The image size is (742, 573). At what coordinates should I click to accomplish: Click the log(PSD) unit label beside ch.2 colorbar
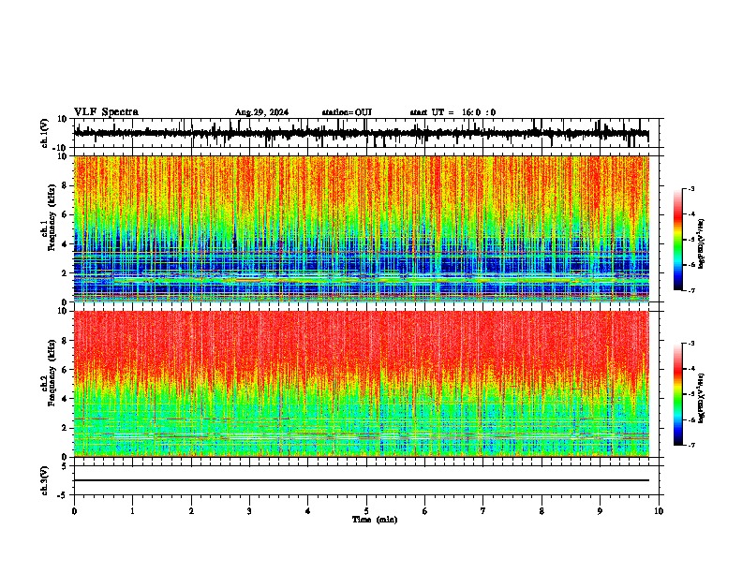point(702,398)
